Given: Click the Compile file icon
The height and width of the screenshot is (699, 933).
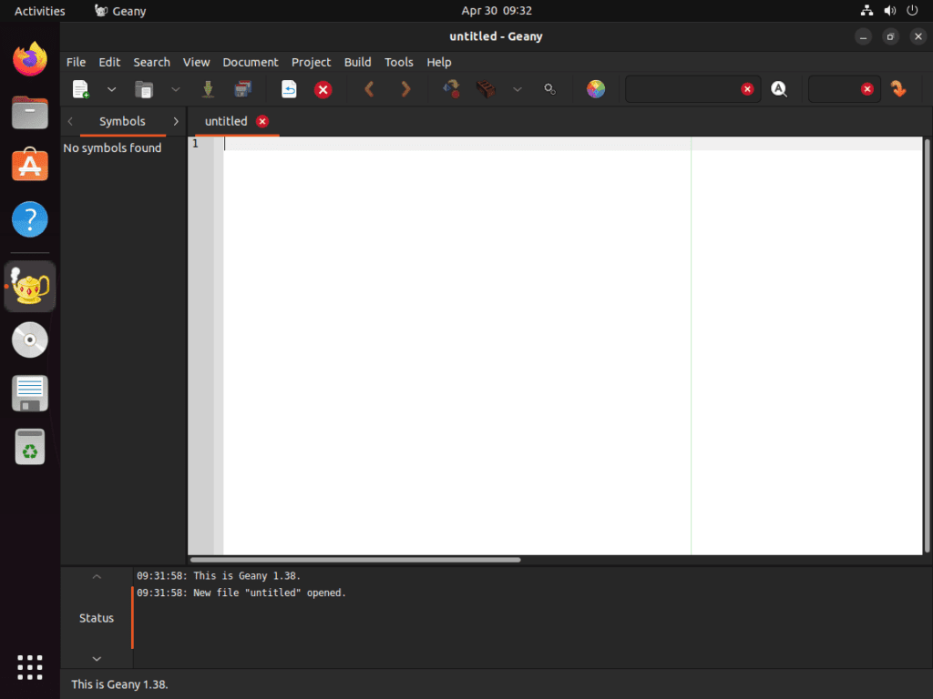Looking at the screenshot, I should point(451,89).
